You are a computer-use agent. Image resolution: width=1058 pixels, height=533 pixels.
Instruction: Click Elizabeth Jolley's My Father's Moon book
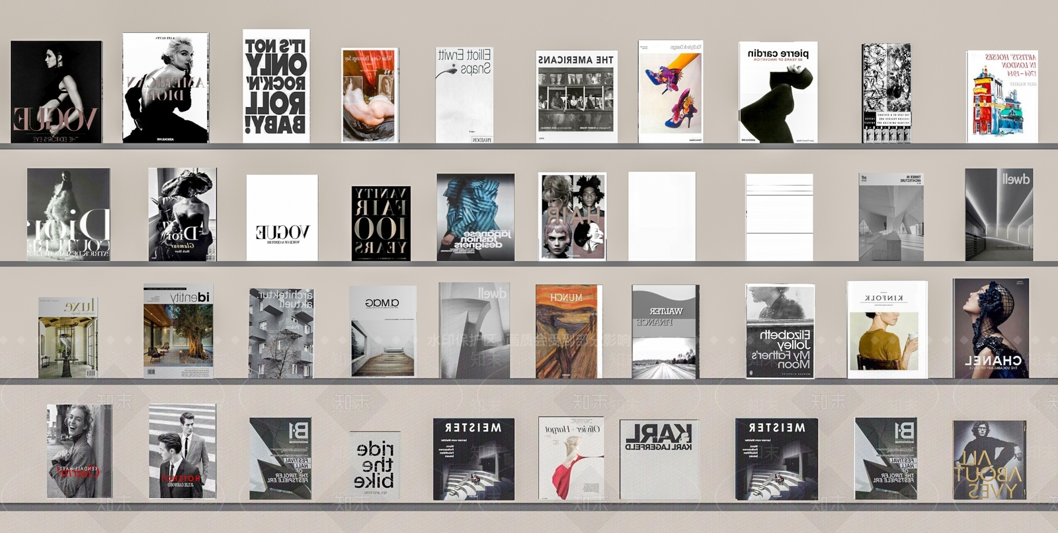point(780,332)
